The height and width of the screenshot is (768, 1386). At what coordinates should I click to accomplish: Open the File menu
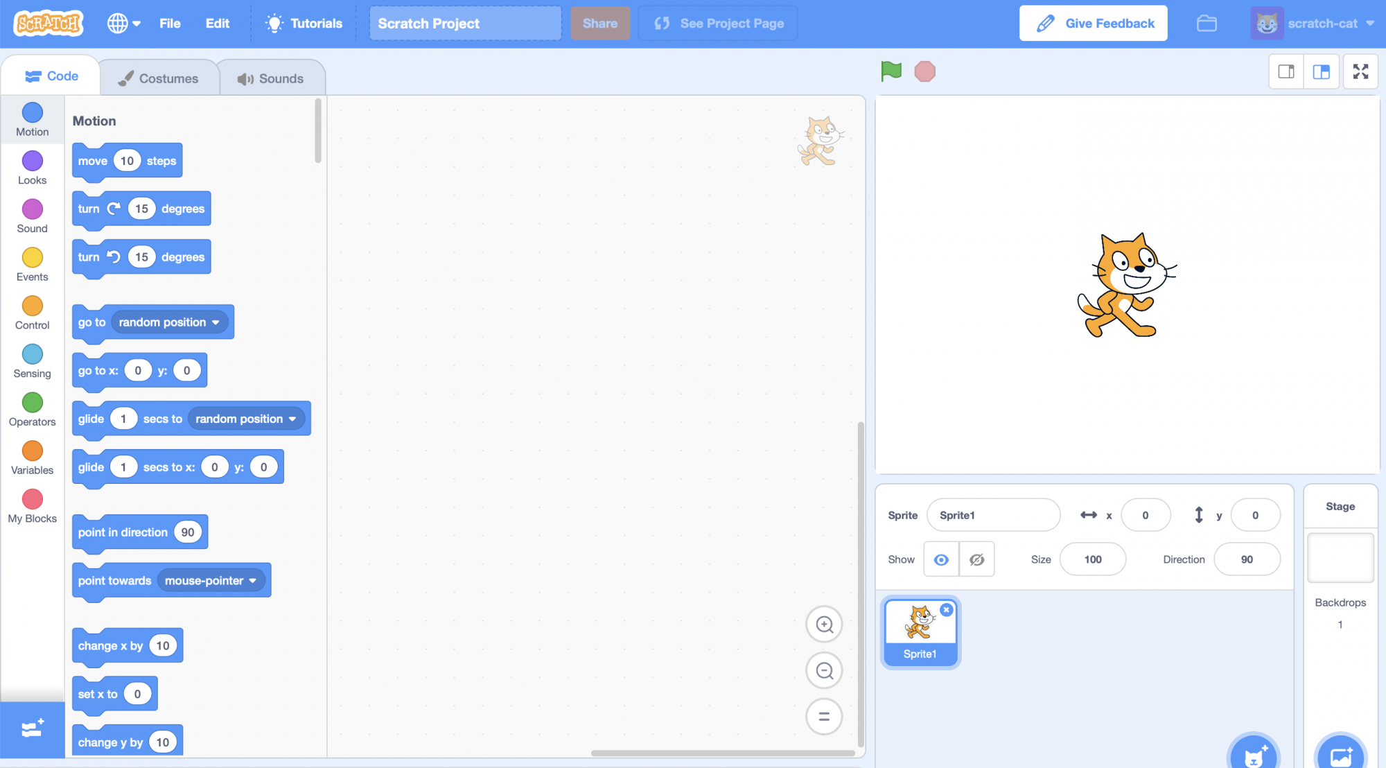[x=170, y=24]
